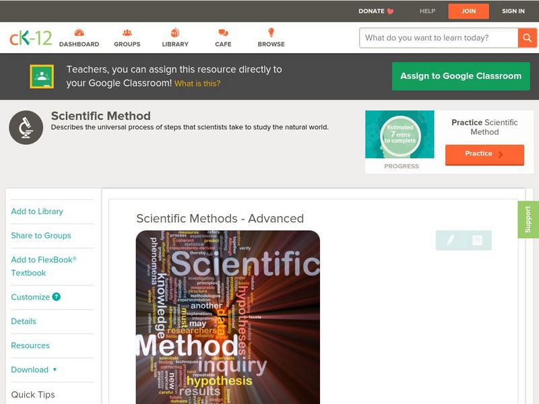Click the Groups people icon
Viewport: 539px width, 404px height.
point(127,32)
